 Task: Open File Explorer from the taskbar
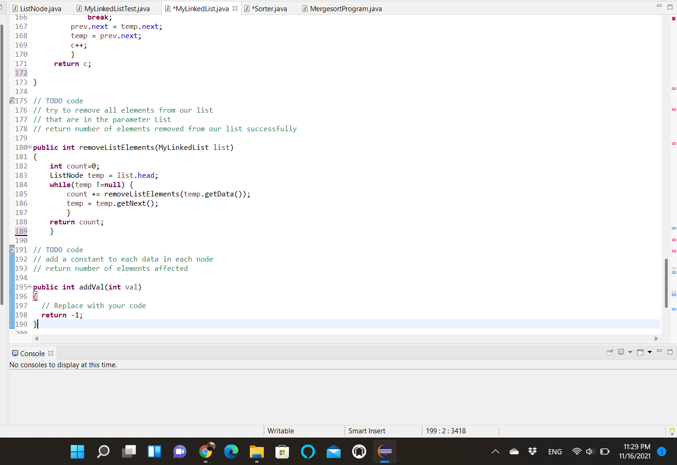point(257,452)
